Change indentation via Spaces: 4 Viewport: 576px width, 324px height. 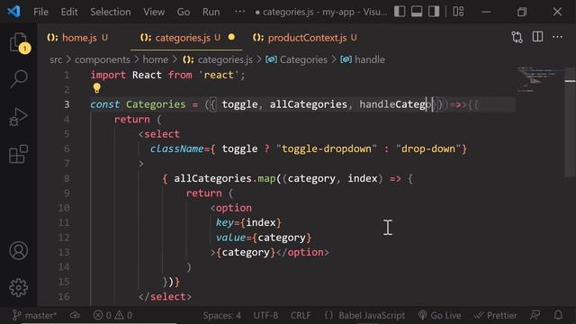pyautogui.click(x=222, y=315)
